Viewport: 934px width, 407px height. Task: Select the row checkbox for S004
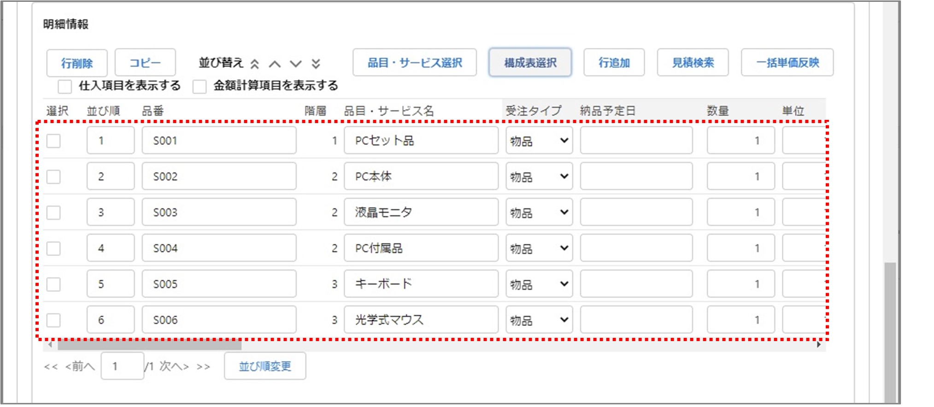coord(53,248)
